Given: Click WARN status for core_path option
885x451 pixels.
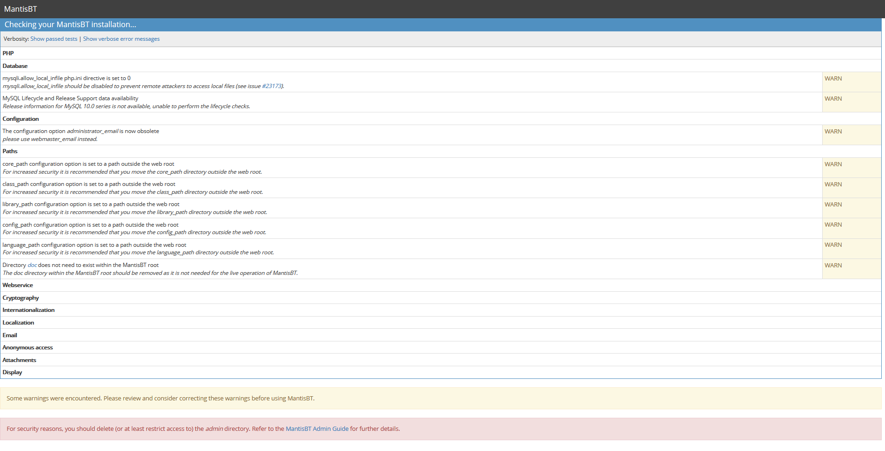Looking at the screenshot, I should (833, 164).
